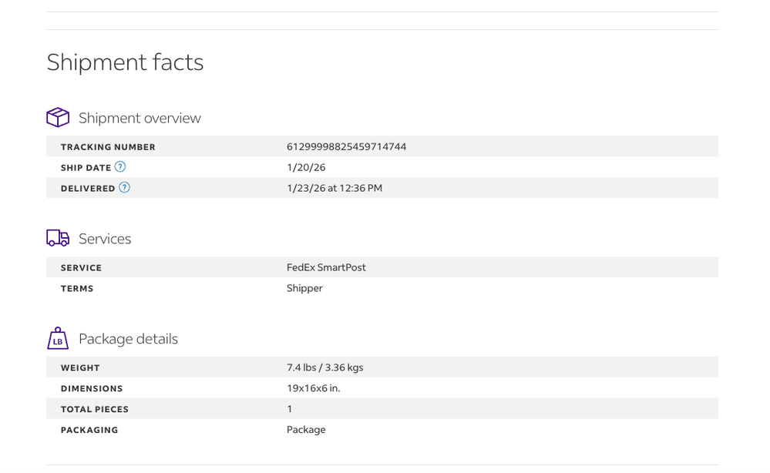Click the Shipment overview box icon
Screen dimensions: 770x473
pos(58,117)
